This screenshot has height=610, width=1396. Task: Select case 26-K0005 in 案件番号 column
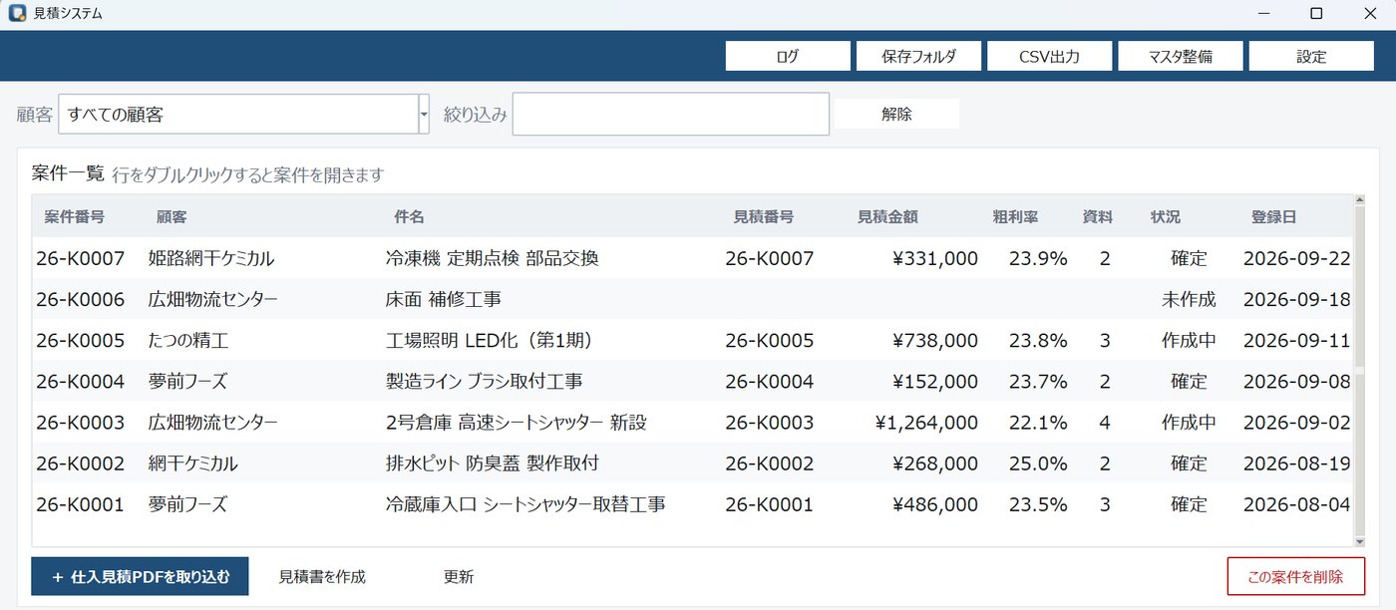point(81,340)
